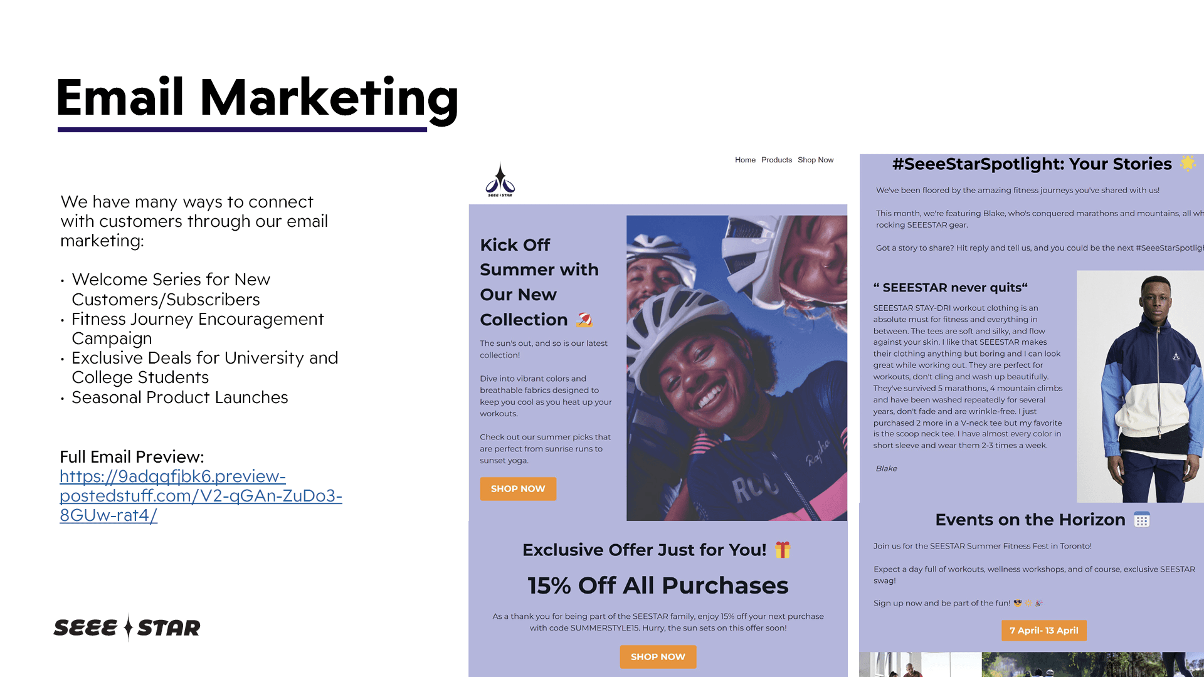Click the SHOP NOW button under summer collection

click(x=518, y=489)
